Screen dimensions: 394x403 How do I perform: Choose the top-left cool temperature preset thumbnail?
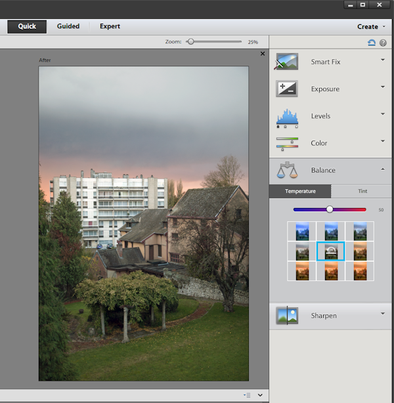coord(302,231)
